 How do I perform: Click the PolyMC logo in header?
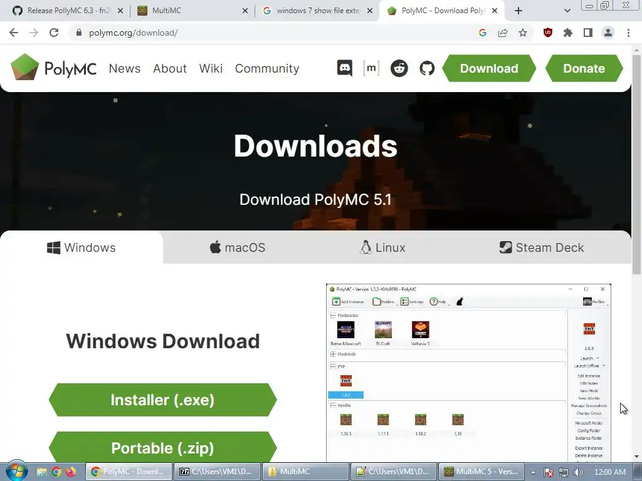pyautogui.click(x=54, y=68)
